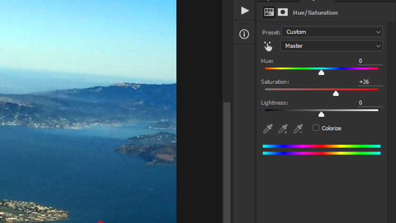Enable the Colorize checkbox
396x223 pixels.
click(316, 128)
